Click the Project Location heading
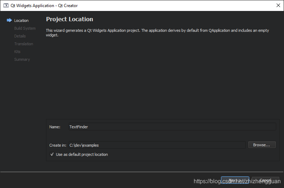284x188 pixels. click(69, 19)
